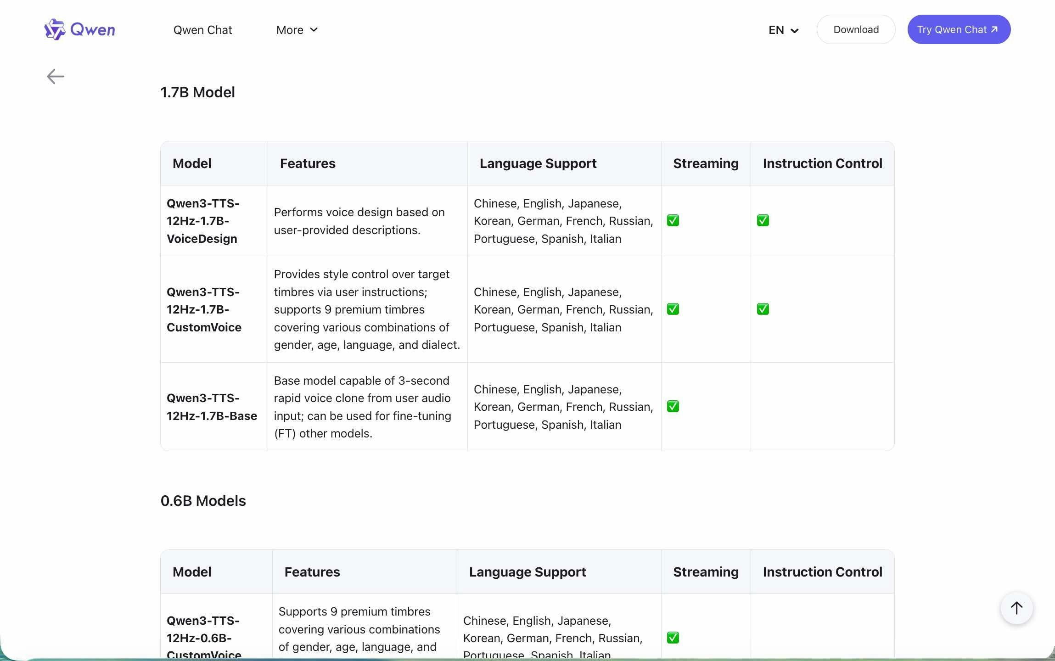Click the Qwen logo icon
This screenshot has height=661, width=1055.
coord(55,29)
